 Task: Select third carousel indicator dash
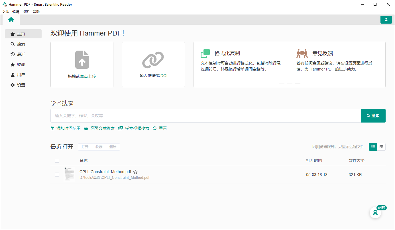[298, 84]
